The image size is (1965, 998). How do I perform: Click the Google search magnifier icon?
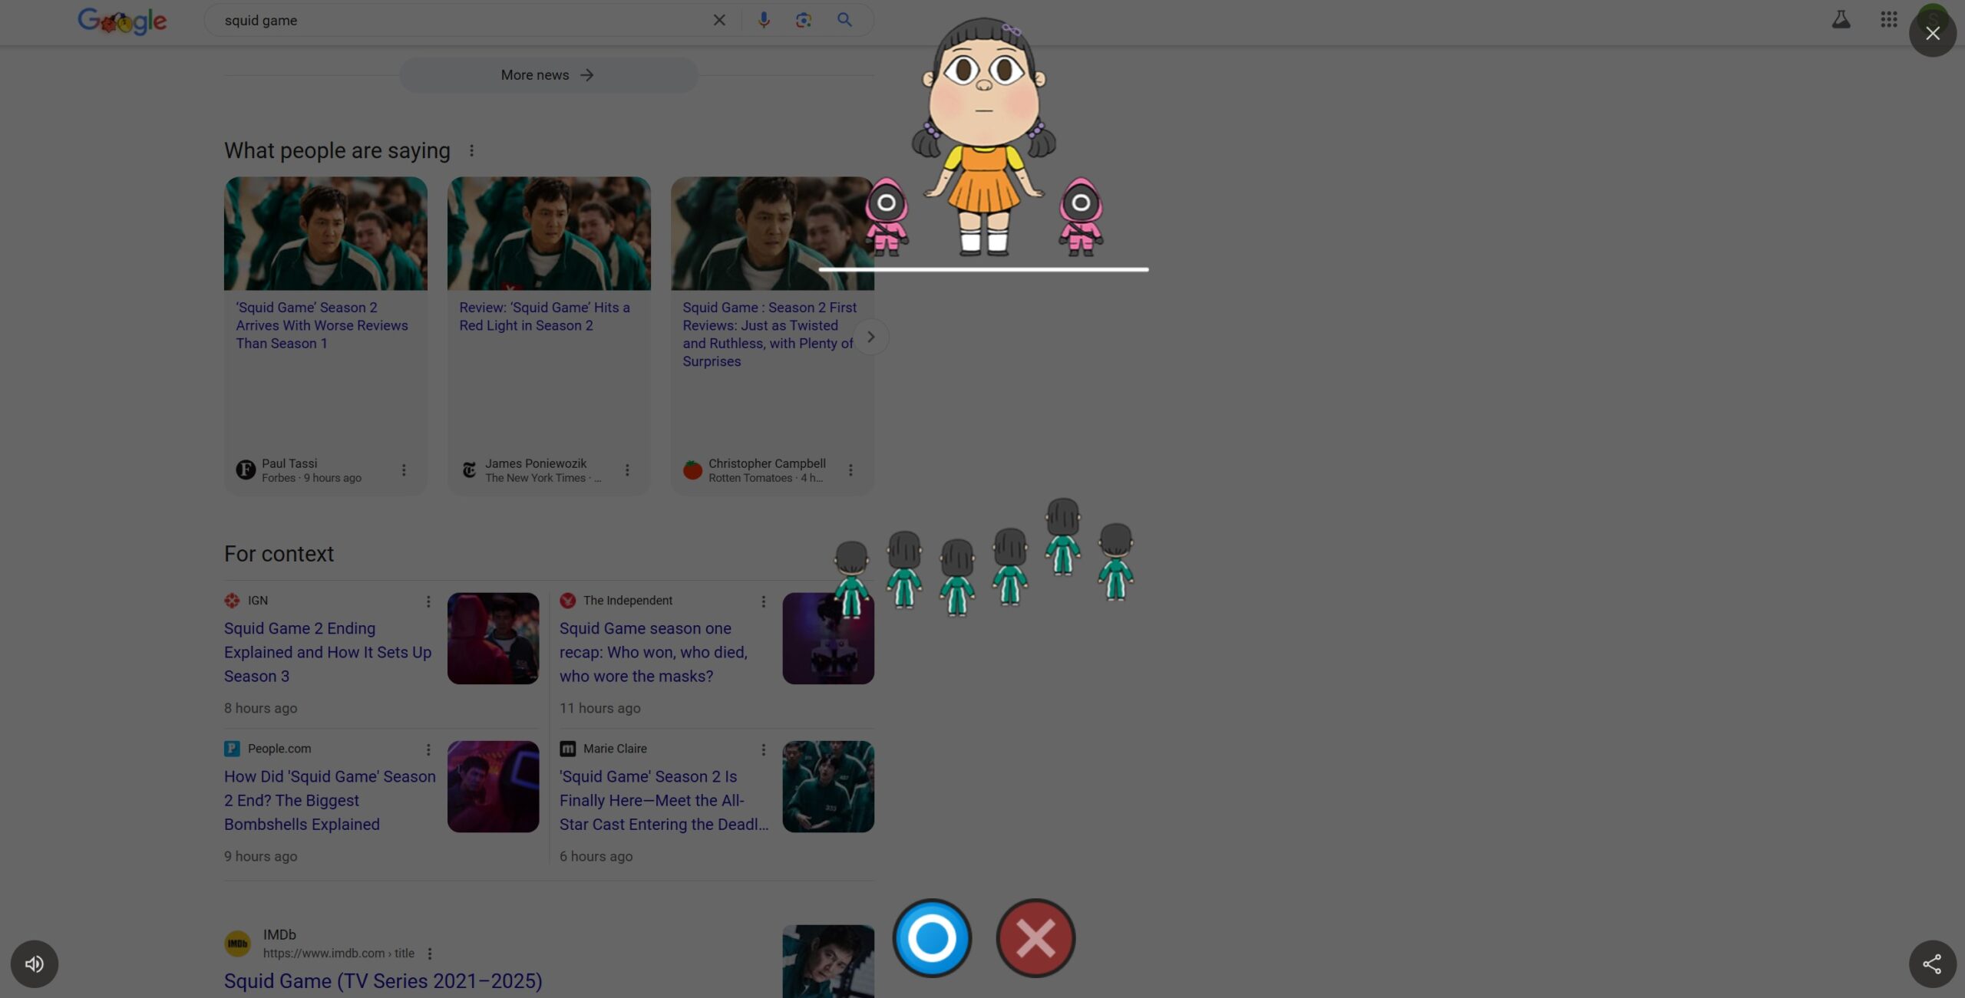843,19
